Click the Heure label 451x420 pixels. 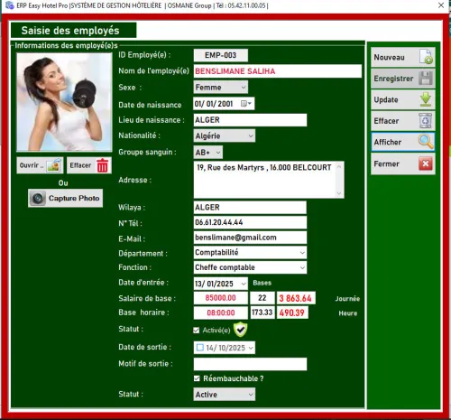click(x=348, y=313)
